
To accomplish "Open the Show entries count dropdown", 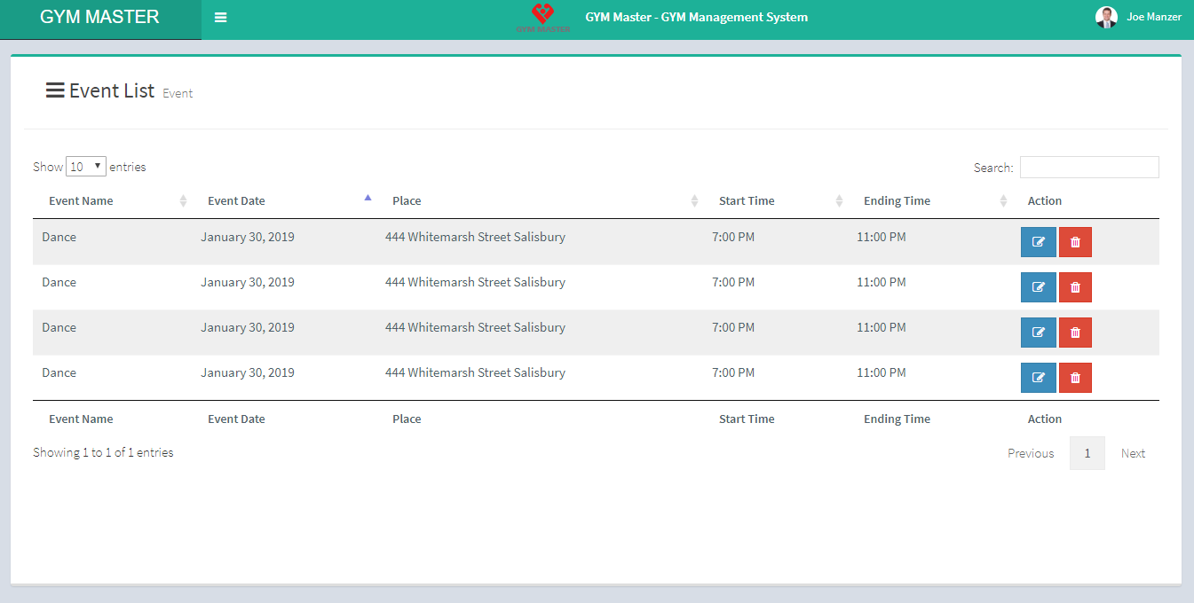I will 86,167.
